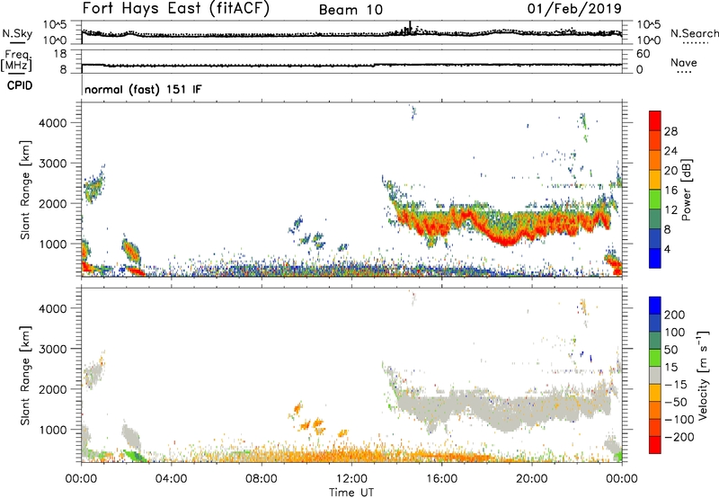Click the 'Velocity [m s-1]' color bar label
The width and height of the screenshot is (719, 498).
pyautogui.click(x=702, y=375)
